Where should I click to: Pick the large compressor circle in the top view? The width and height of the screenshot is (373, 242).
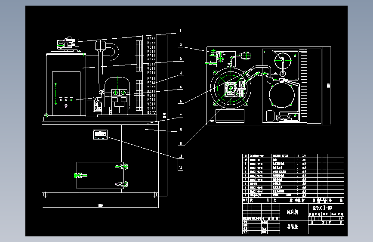click(282, 95)
